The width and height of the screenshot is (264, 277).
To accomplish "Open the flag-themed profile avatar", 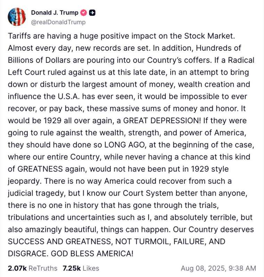I will [x=17, y=17].
